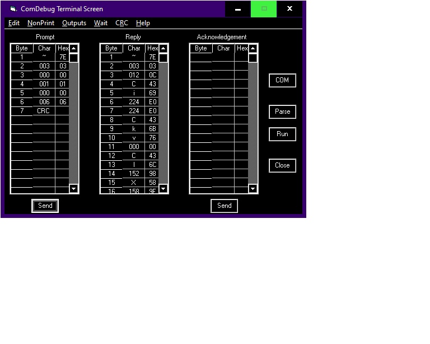Viewport: 430px width, 344px height.
Task: Open the Edit menu
Action: click(14, 23)
